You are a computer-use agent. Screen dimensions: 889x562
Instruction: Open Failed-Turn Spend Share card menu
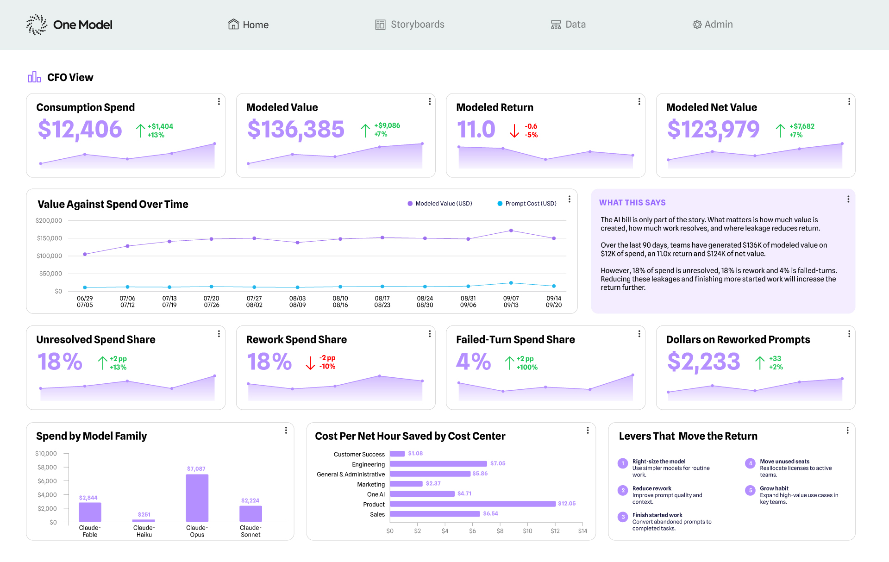point(639,334)
